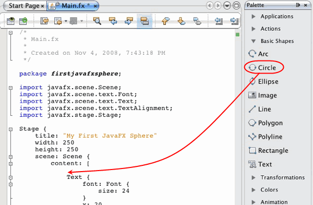Close the Palette panel
Screen dimensions: 313x205
click(x=306, y=5)
